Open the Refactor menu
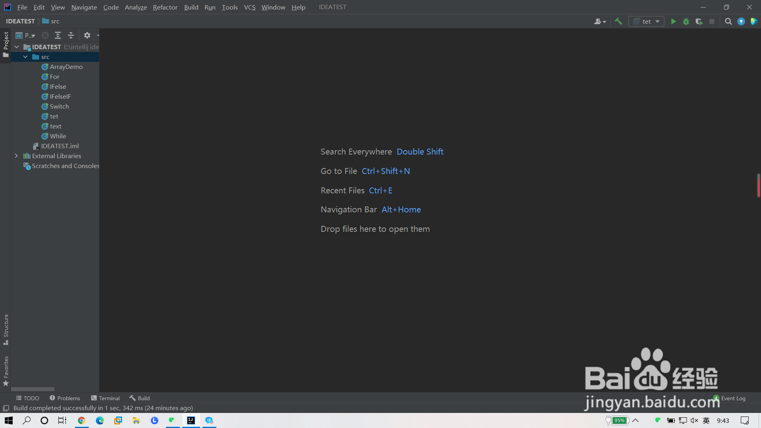761x428 pixels. [x=165, y=7]
